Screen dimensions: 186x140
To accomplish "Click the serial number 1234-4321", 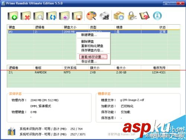I will click(159, 72).
